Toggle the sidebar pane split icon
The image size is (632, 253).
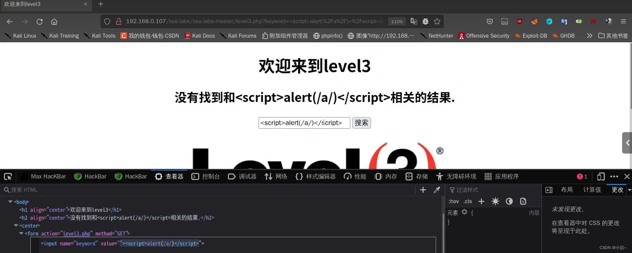click(549, 190)
